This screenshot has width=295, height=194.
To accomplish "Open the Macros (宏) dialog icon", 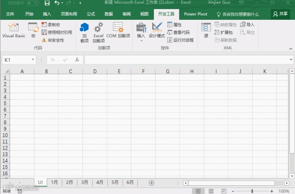I will pyautogui.click(x=33, y=30).
